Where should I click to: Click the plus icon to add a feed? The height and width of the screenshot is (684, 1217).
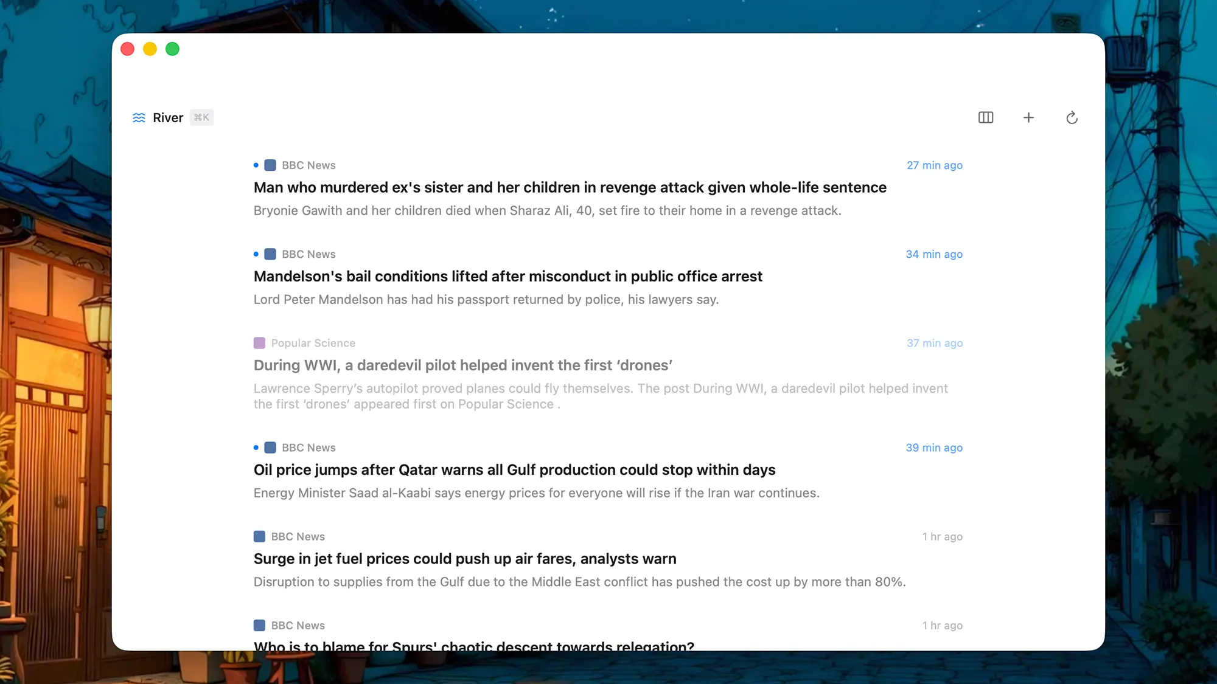[x=1028, y=117]
